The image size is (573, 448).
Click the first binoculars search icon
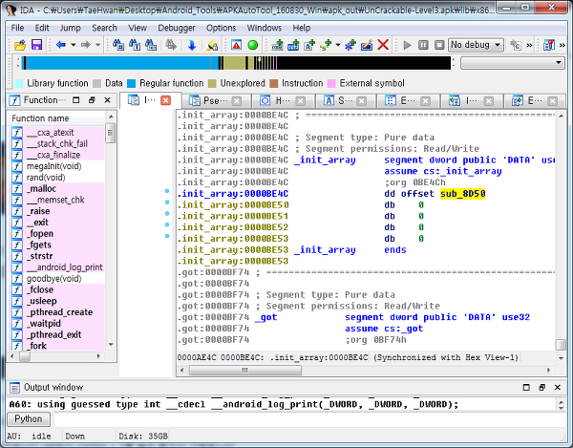coord(118,45)
